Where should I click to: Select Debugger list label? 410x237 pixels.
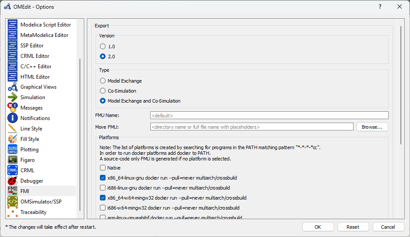tap(32, 181)
